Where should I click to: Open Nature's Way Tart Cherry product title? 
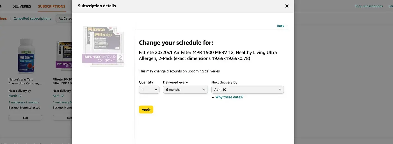click(x=25, y=81)
